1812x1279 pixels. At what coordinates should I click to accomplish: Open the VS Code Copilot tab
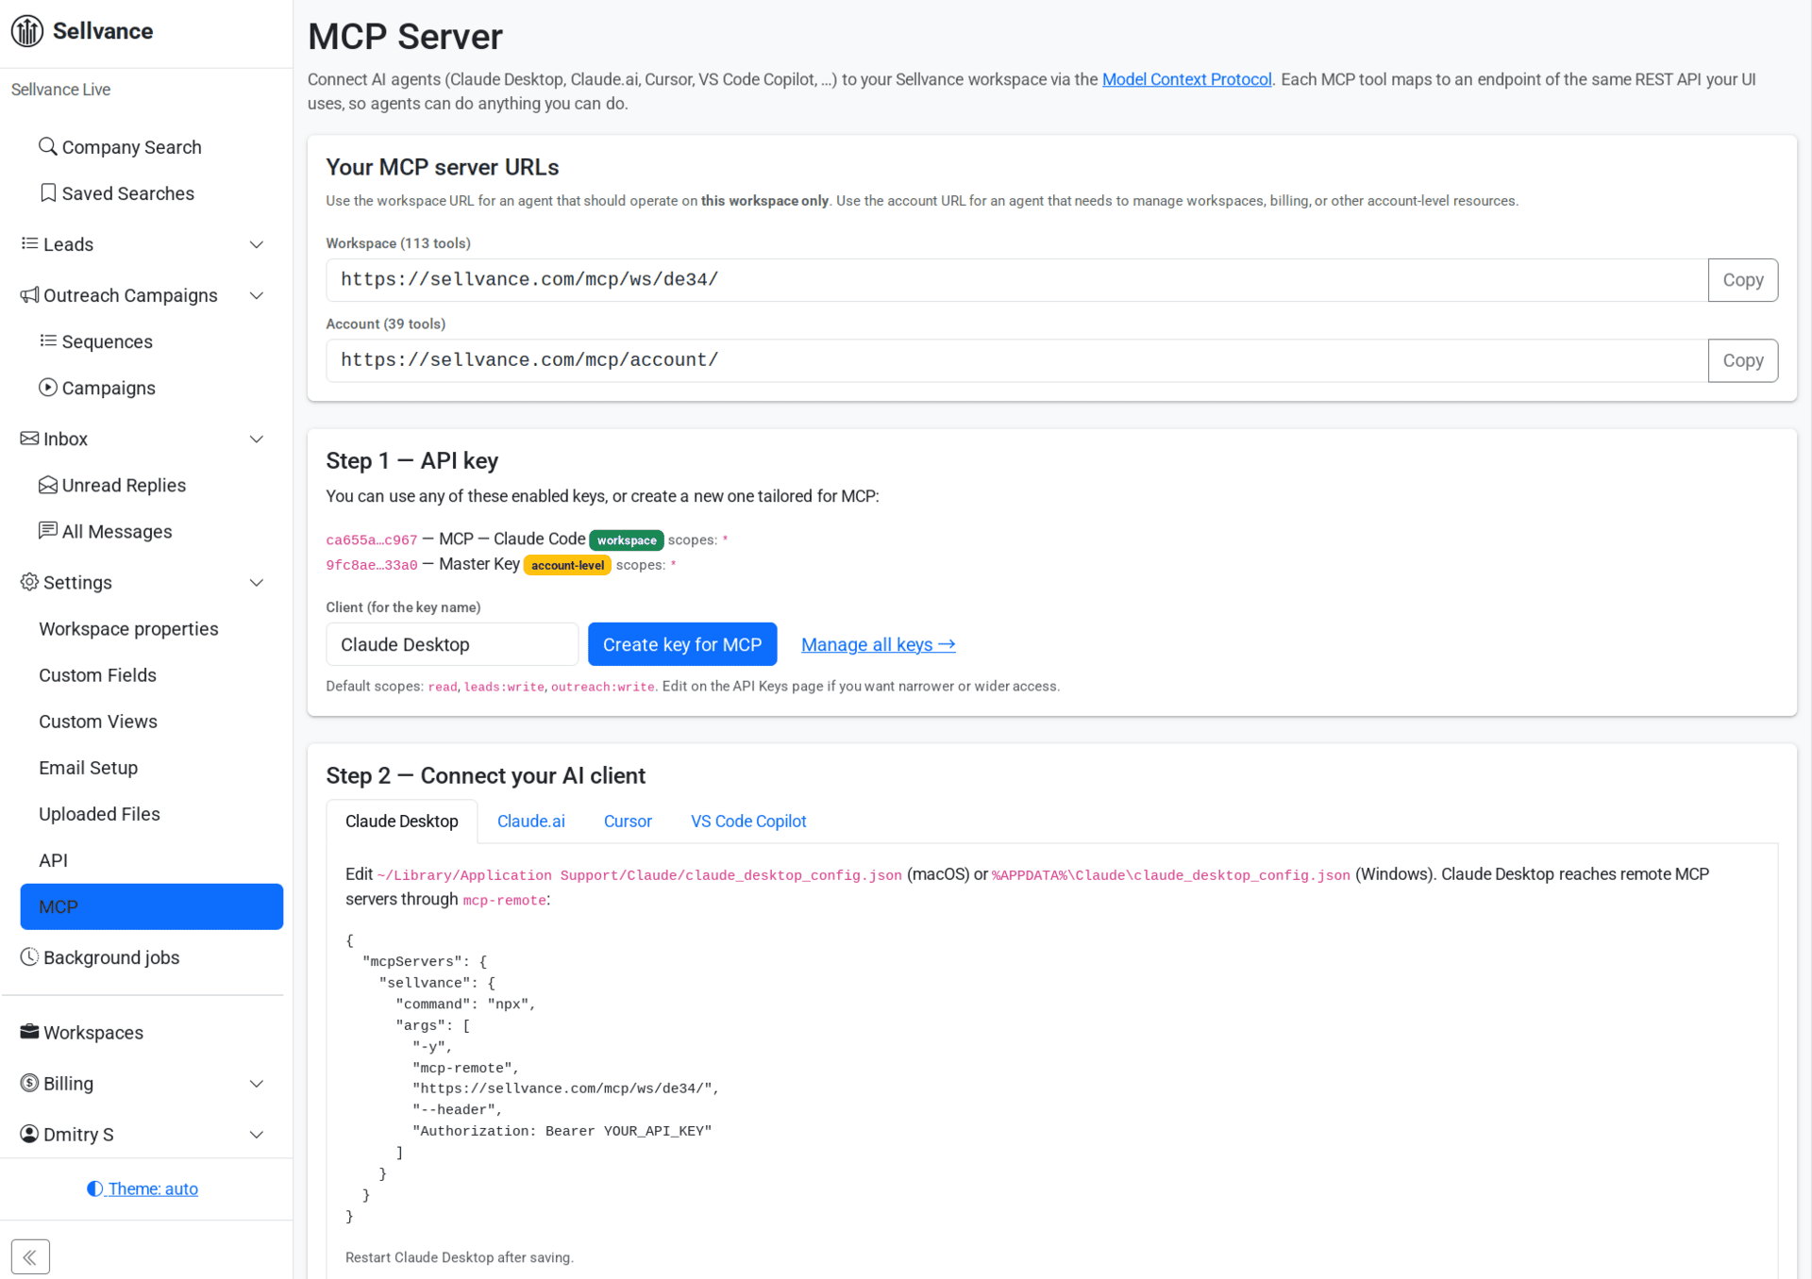point(748,821)
